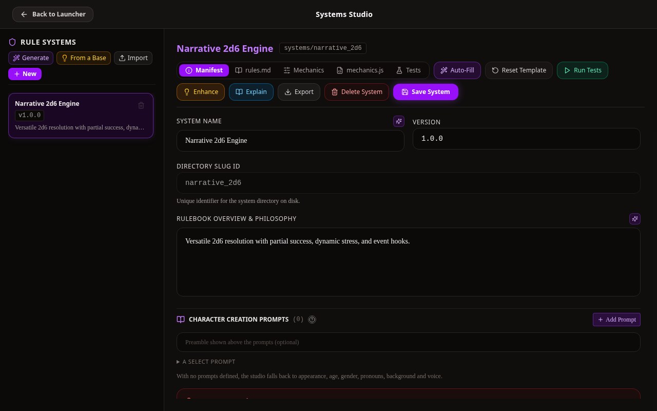Screen dimensions: 657x411
Task: Open the mechanics.js tab
Action: (360, 70)
